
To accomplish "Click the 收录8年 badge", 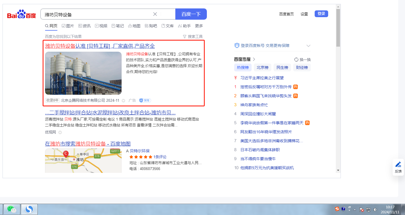I will point(52,100).
